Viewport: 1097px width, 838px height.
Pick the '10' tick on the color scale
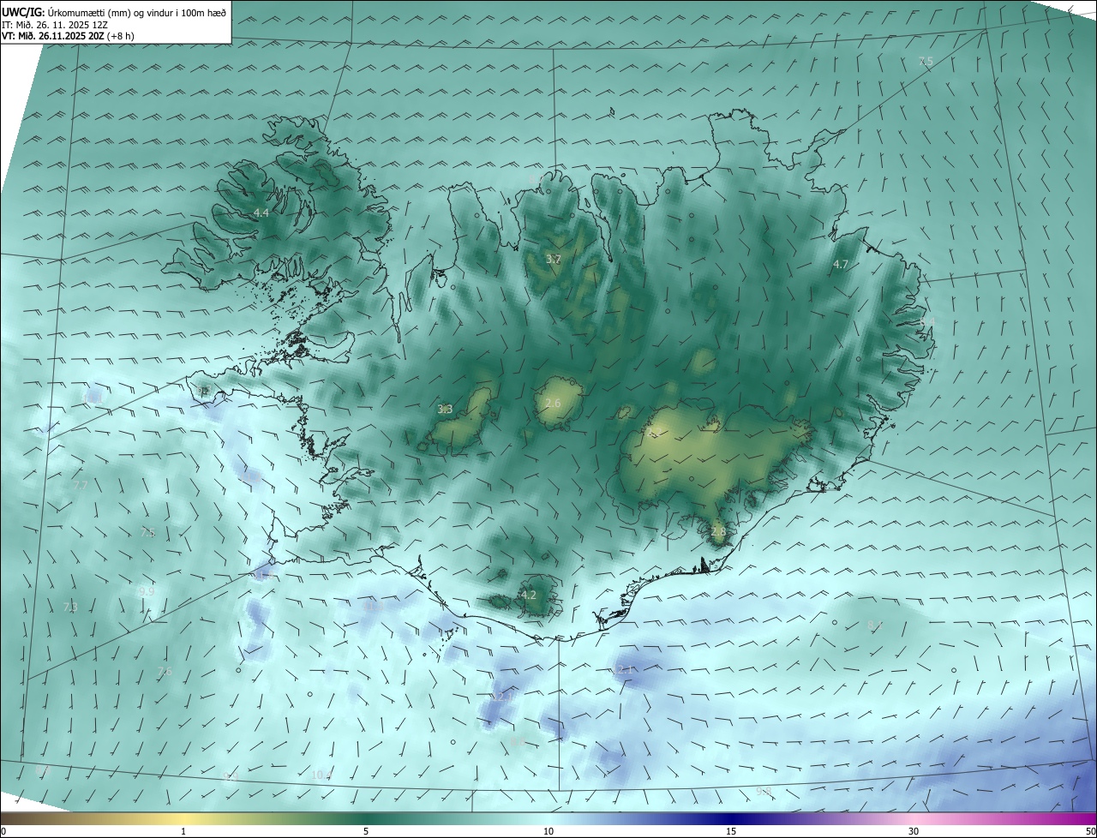pos(548,831)
